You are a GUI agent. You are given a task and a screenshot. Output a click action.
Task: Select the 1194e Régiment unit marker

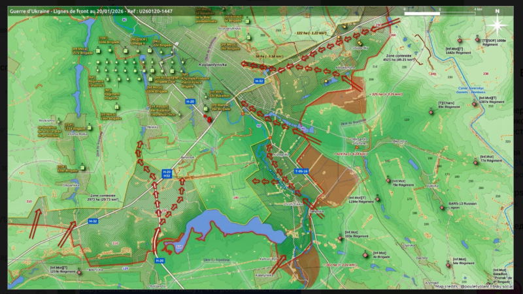pyautogui.click(x=377, y=199)
